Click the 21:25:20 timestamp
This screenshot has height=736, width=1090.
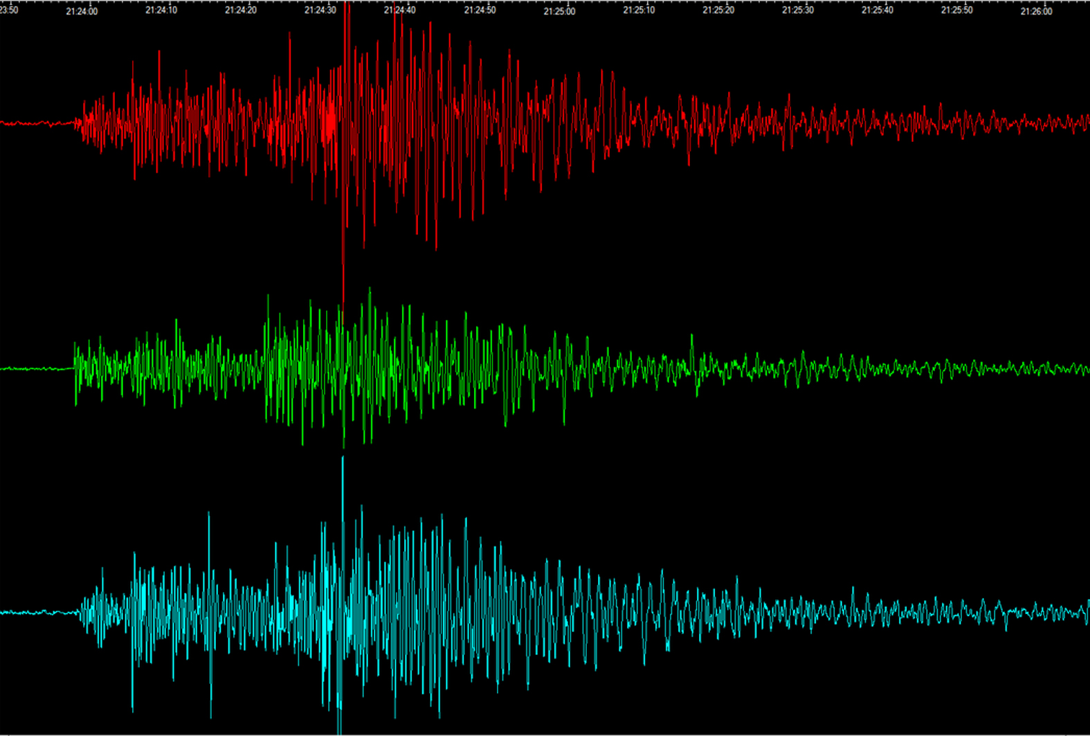pyautogui.click(x=718, y=10)
